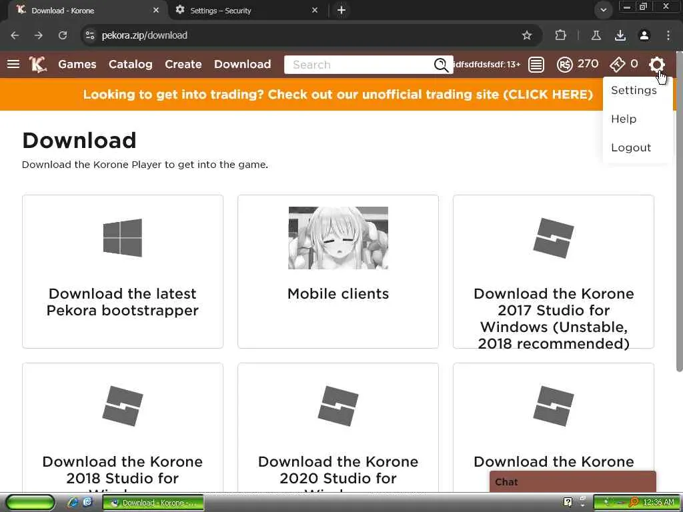The height and width of the screenshot is (512, 683).
Task: Click the Korone 2018 Studio logo icon
Action: (123, 406)
